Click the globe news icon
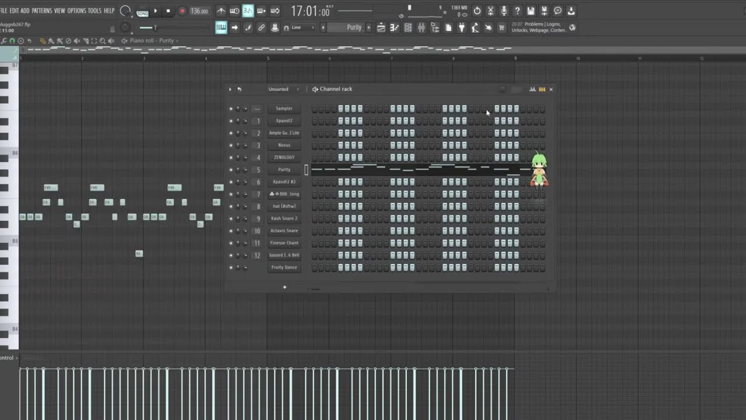The image size is (746, 420). click(x=572, y=27)
